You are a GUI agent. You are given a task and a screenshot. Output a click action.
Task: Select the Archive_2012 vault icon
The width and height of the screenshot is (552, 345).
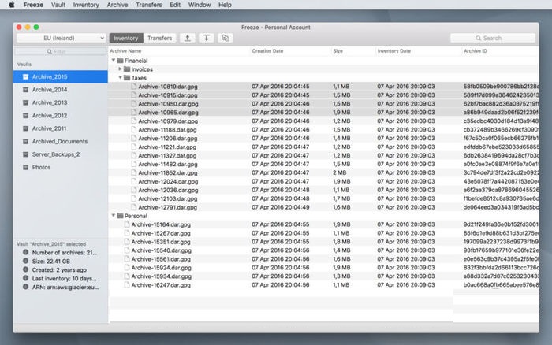coord(25,116)
